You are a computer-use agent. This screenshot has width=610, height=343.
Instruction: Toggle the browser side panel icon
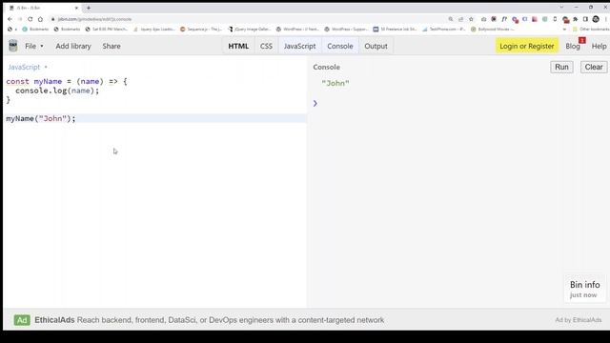click(585, 19)
